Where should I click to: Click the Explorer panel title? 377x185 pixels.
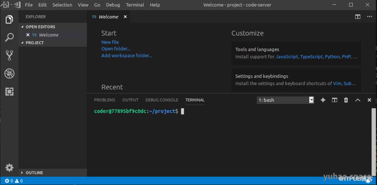click(x=36, y=17)
